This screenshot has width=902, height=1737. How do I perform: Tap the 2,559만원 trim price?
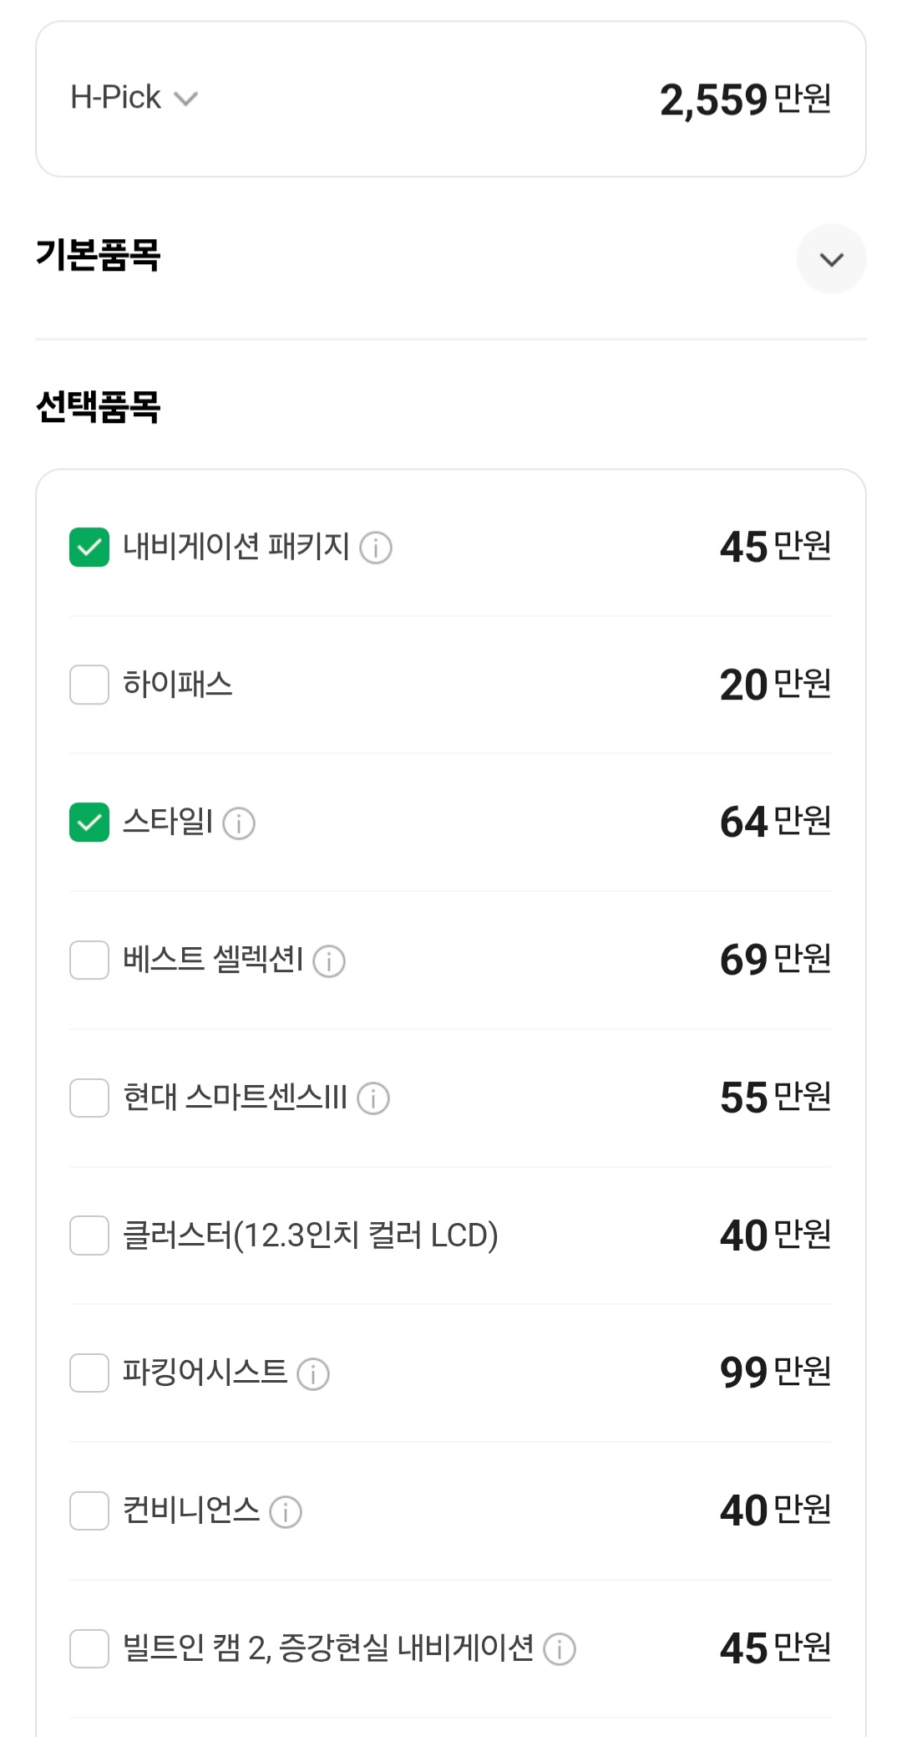(x=745, y=99)
